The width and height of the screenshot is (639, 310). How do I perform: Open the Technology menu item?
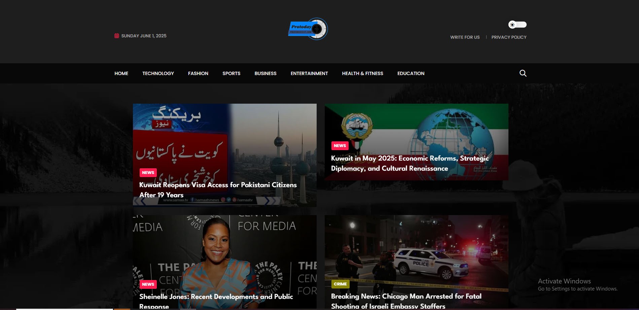coord(158,73)
